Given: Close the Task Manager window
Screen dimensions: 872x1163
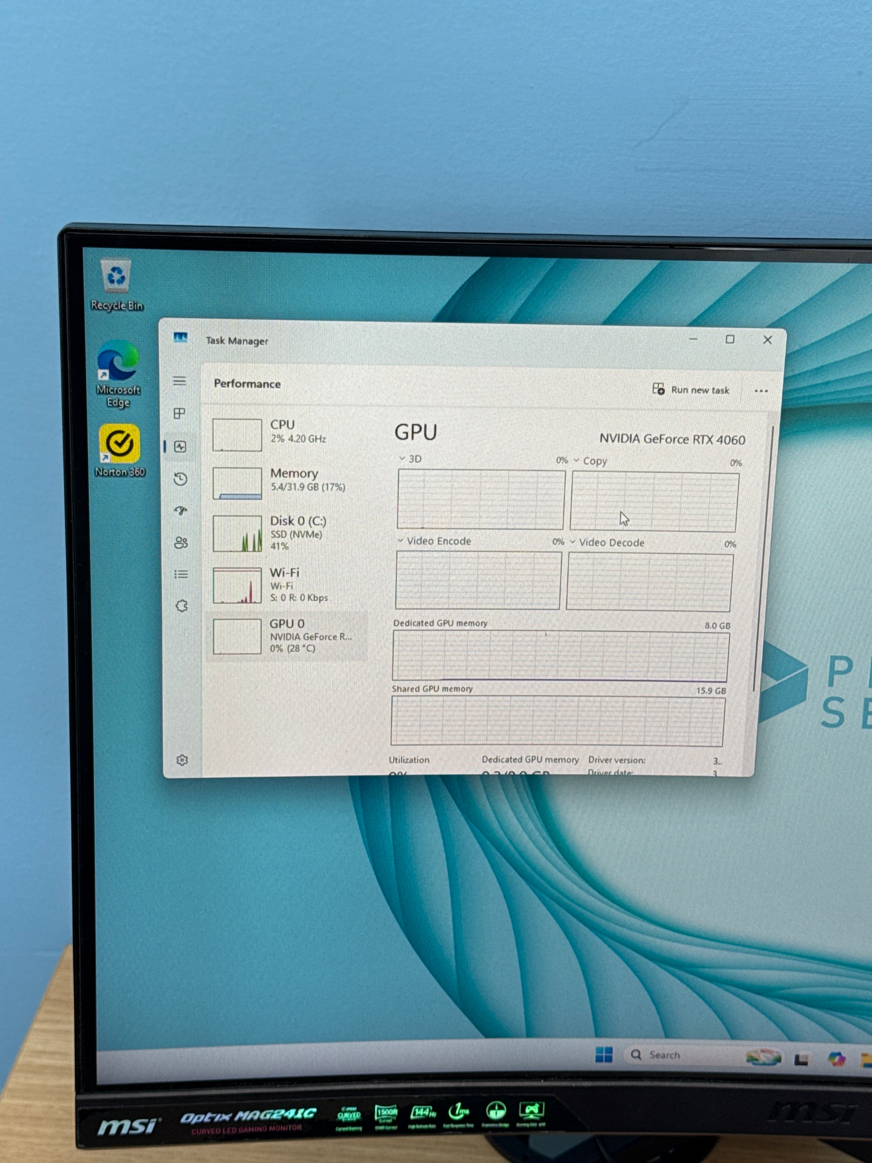Looking at the screenshot, I should click(x=767, y=340).
